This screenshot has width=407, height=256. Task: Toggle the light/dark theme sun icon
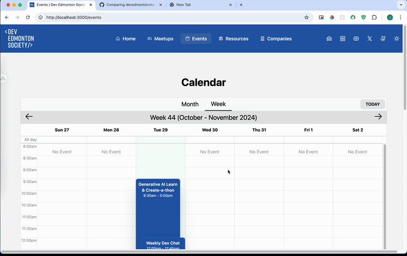click(396, 39)
